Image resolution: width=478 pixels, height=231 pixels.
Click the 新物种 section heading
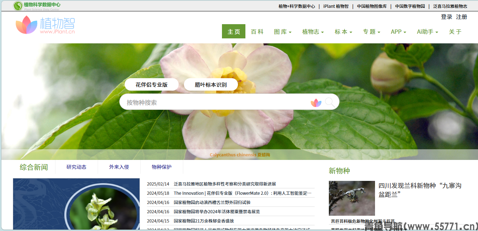pos(339,171)
